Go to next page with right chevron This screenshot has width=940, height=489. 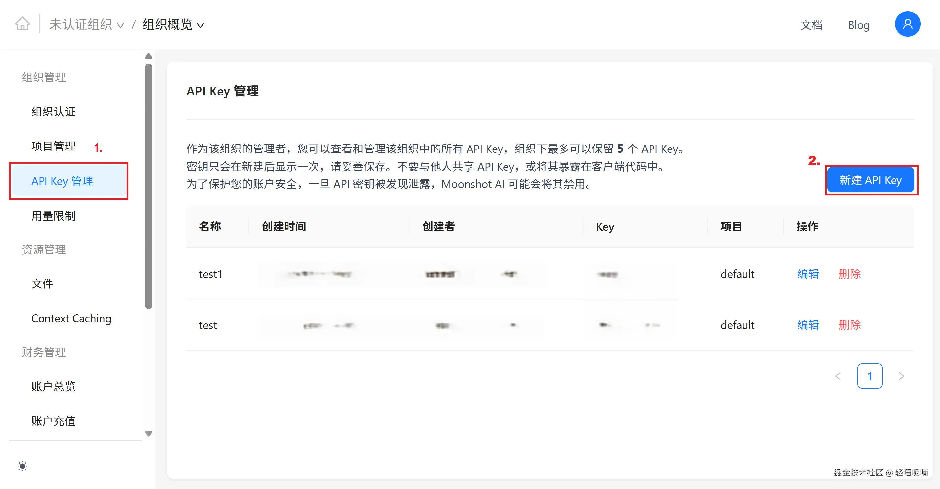click(x=902, y=376)
